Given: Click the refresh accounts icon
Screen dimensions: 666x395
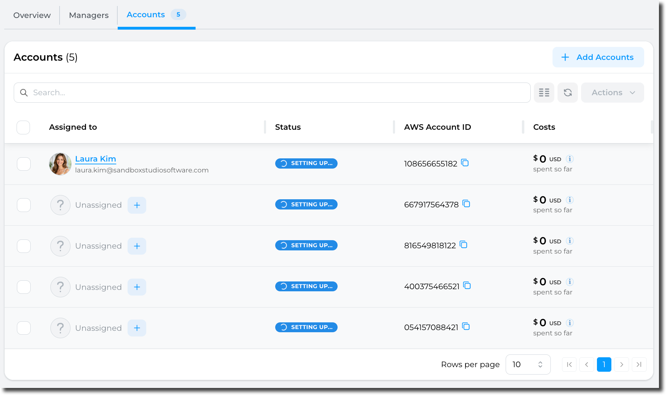Looking at the screenshot, I should tap(567, 93).
